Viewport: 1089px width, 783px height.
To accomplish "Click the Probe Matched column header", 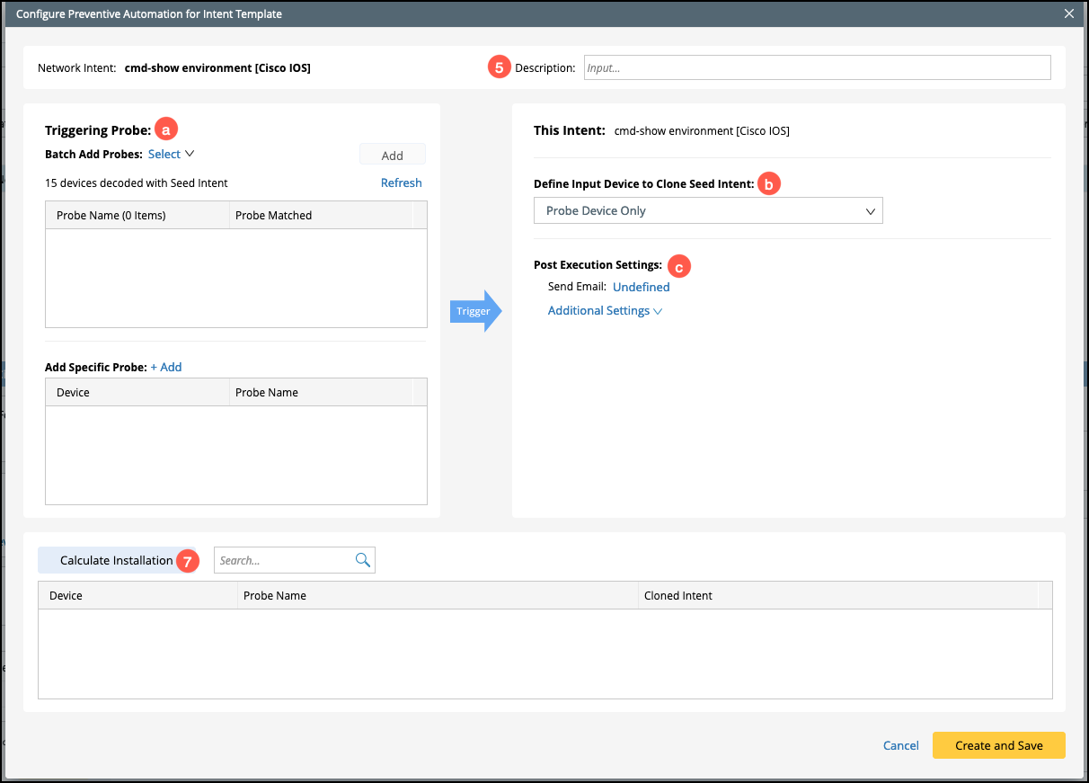I will [273, 216].
